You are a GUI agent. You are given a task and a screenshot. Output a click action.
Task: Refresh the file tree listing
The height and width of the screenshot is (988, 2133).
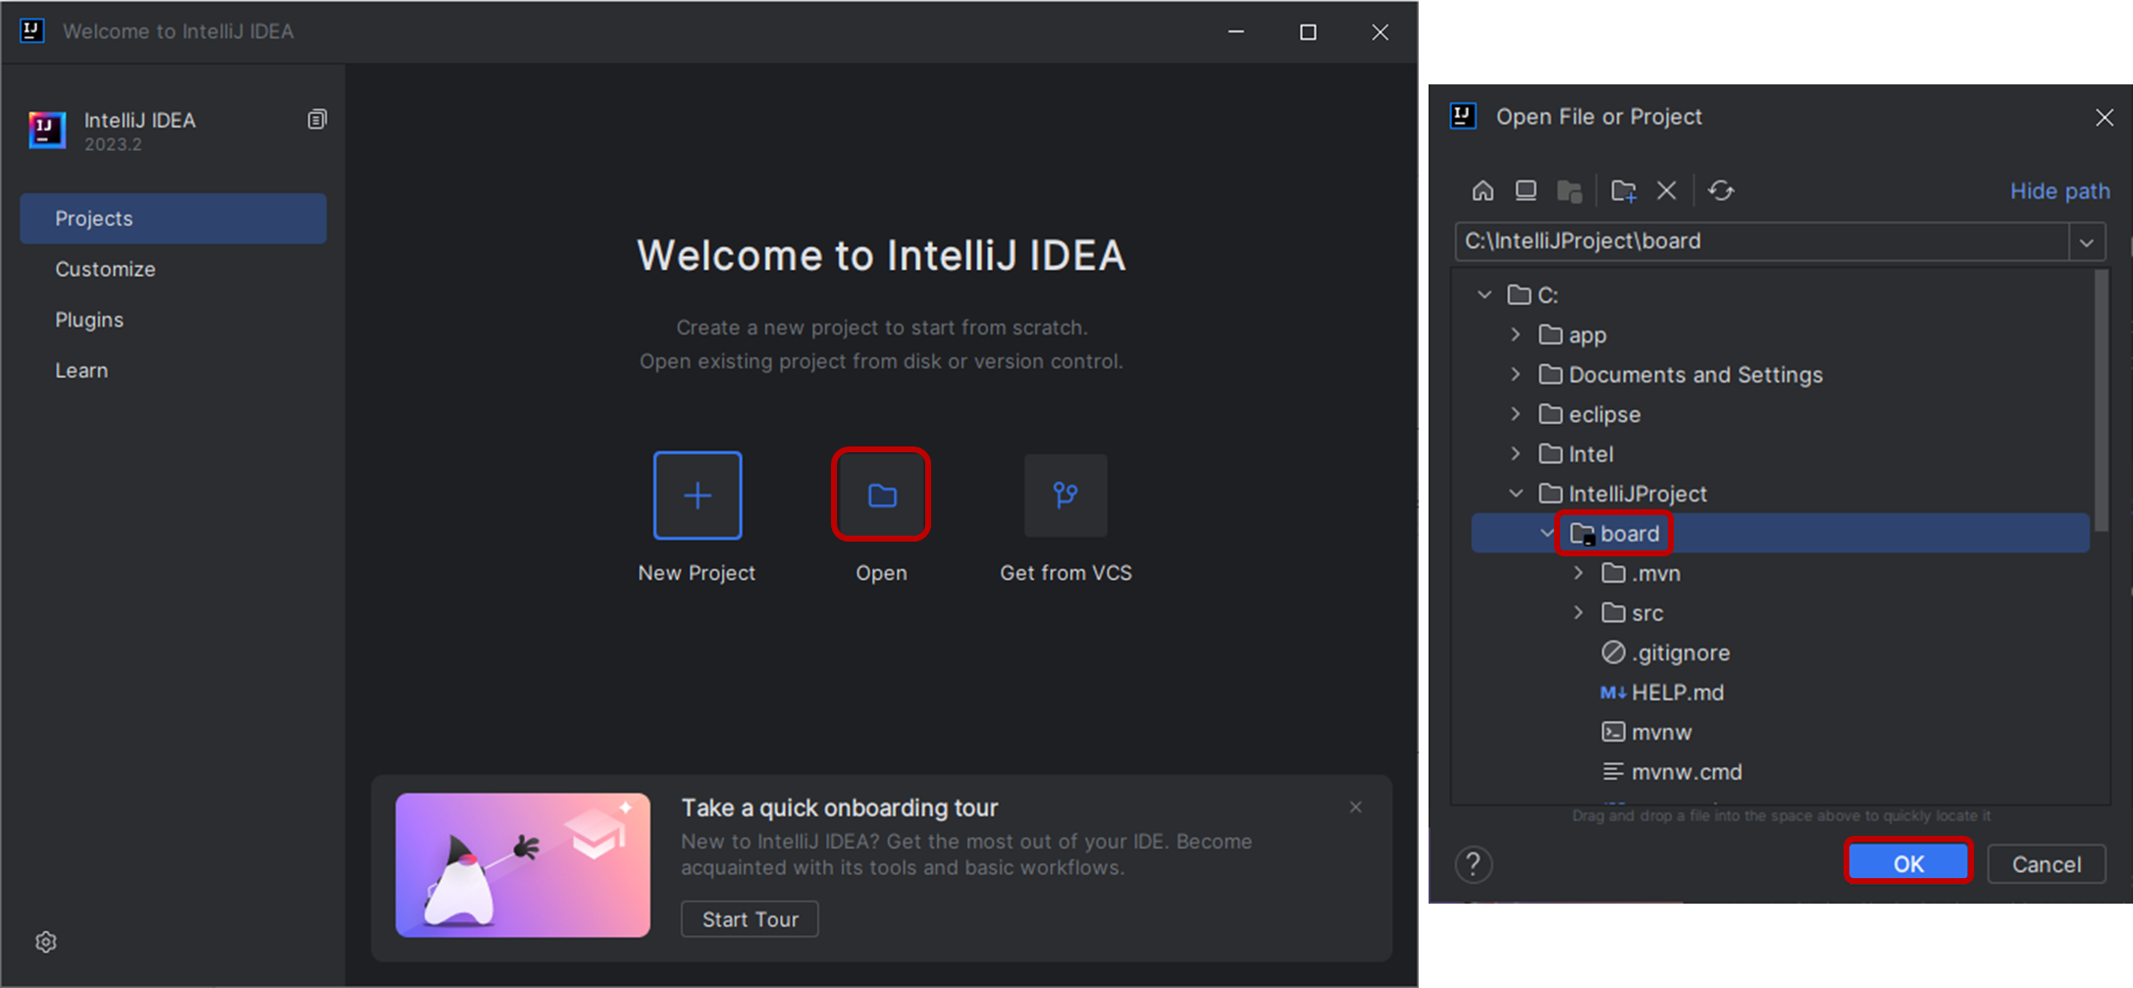pyautogui.click(x=1721, y=189)
